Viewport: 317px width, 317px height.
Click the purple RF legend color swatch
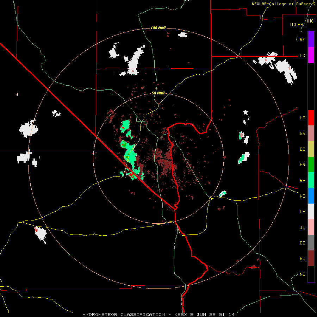tap(311, 39)
